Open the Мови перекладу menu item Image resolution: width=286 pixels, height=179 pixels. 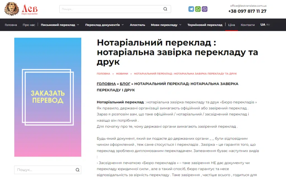164,25
